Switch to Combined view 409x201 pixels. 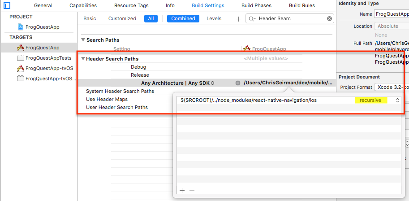pos(183,18)
